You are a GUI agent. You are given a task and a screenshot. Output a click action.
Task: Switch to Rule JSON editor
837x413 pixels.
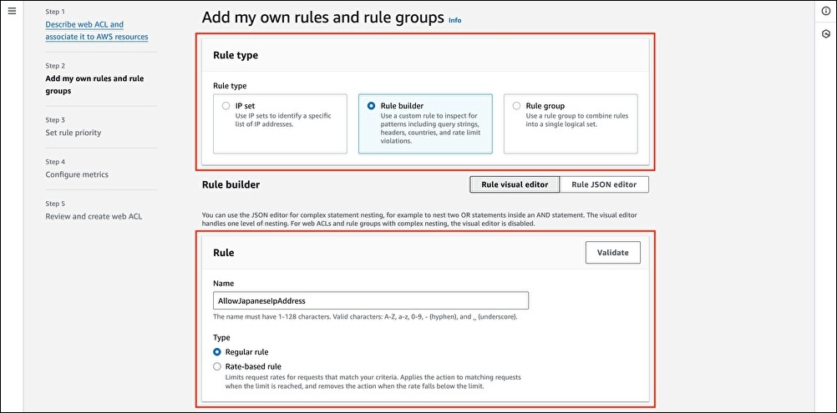coord(604,184)
